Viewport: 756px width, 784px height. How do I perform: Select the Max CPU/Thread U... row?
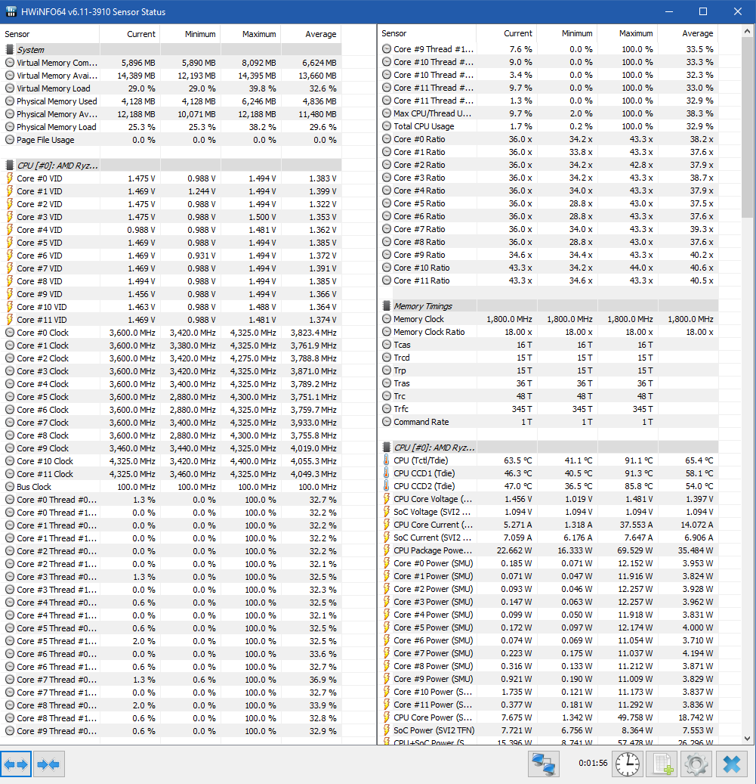[x=548, y=113]
